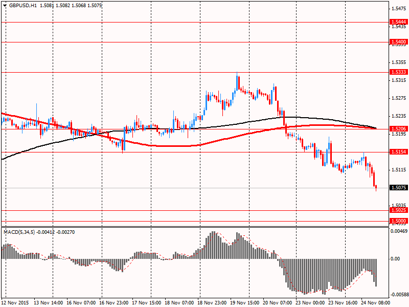Click the 1.5355 price scale value
Screen dimensions: 409x307
click(x=399, y=62)
